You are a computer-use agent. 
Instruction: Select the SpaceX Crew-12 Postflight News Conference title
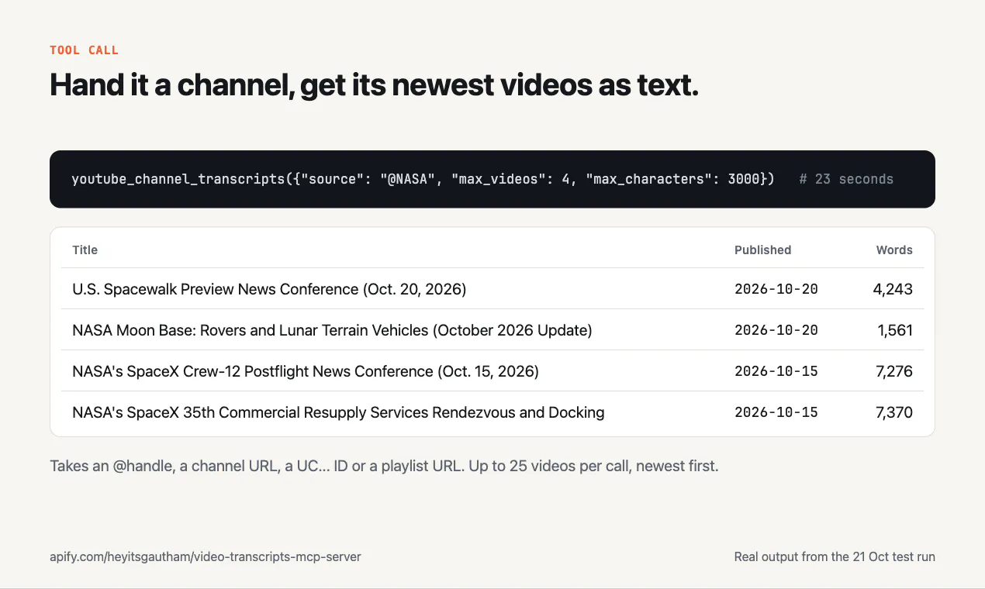pyautogui.click(x=306, y=371)
